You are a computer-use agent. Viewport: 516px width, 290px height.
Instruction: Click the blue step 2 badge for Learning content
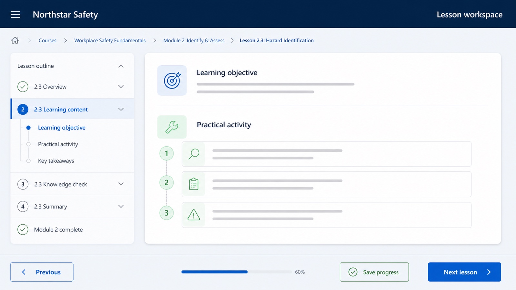pos(23,110)
